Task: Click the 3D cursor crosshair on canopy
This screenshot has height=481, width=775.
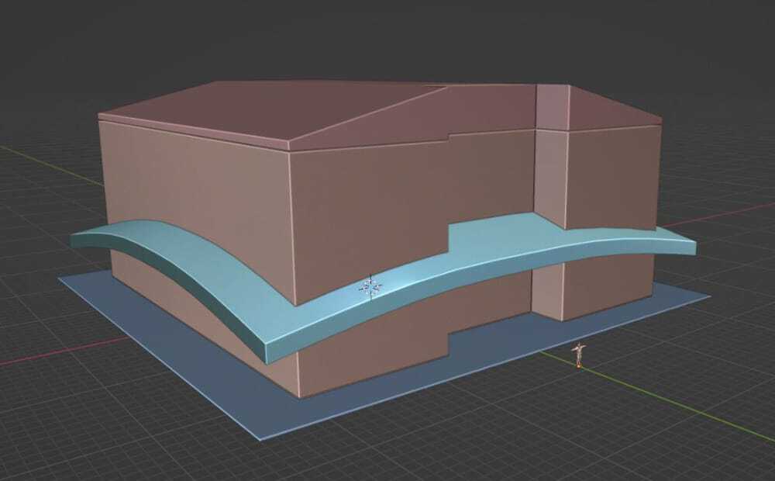Action: 370,286
